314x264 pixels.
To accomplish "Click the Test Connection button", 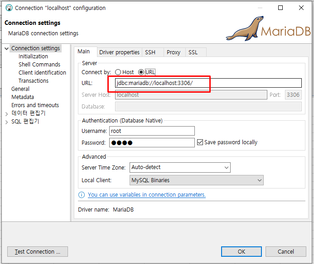I will coord(38,252).
